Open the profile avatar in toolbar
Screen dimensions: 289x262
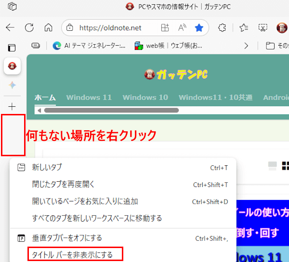point(282,28)
